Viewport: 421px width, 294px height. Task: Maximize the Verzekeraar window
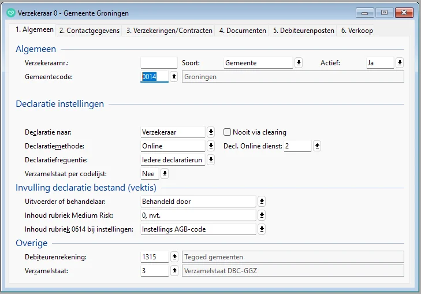tap(383, 12)
